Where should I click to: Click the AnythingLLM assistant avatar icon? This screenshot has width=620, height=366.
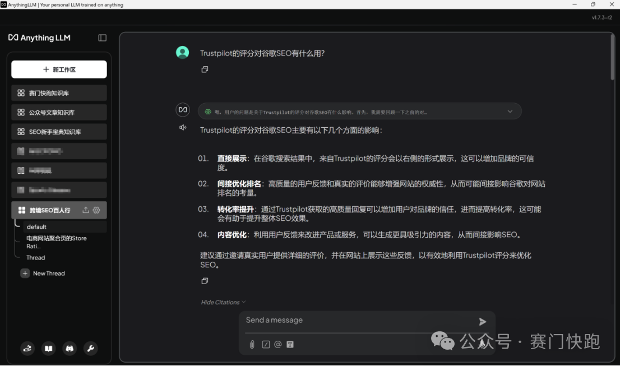point(183,110)
